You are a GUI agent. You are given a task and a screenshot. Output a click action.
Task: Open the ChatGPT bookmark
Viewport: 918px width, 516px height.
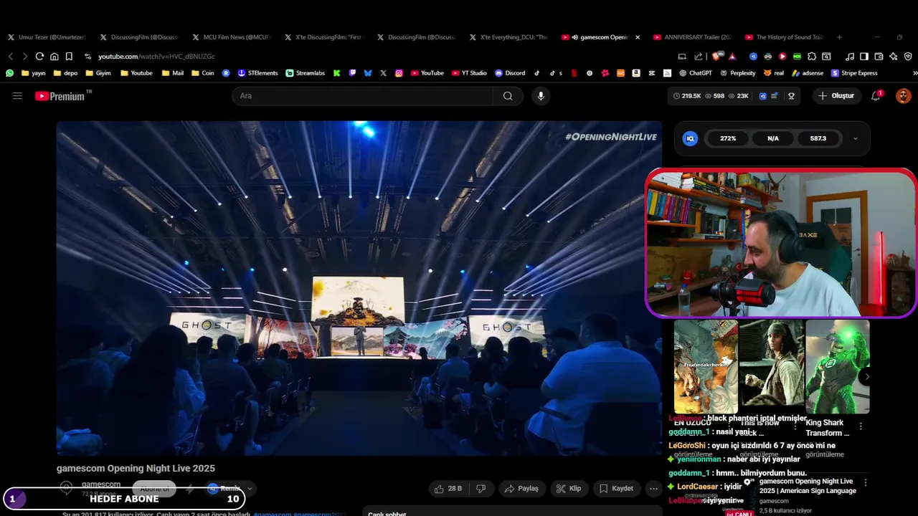pyautogui.click(x=695, y=73)
